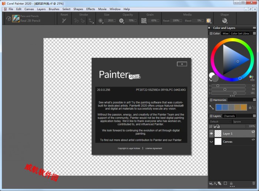Viewport: 259px width, 191px height.
Task: Switch to the Mixer tab
Action: pos(225,33)
